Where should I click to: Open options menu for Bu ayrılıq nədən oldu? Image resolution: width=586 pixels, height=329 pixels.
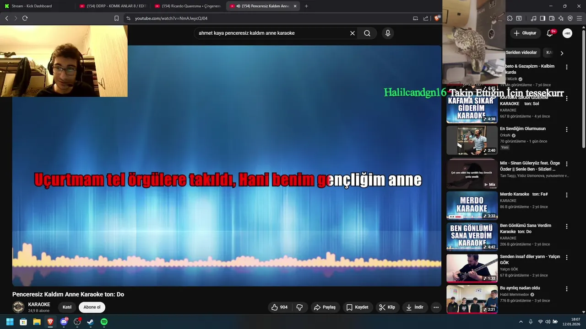(x=567, y=289)
